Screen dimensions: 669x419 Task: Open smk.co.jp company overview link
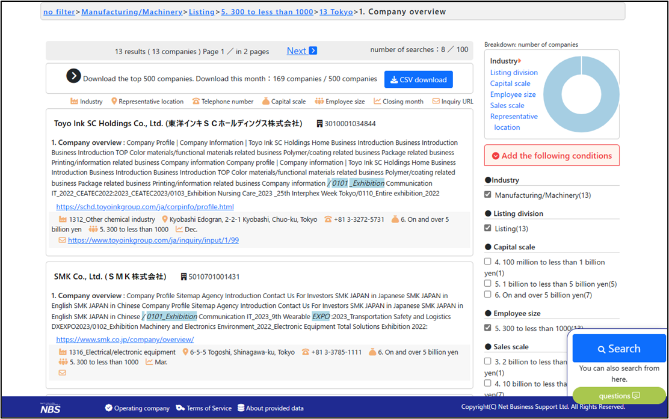[x=125, y=340]
